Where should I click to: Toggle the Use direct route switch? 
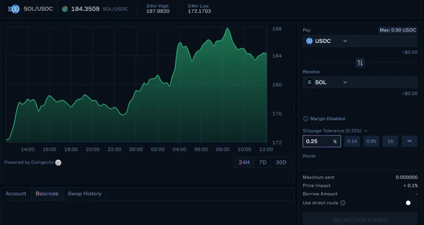[x=411, y=203]
